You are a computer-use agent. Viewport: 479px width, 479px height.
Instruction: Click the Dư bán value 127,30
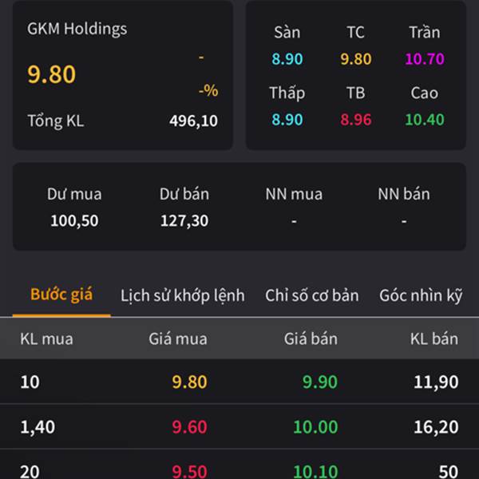(x=184, y=220)
